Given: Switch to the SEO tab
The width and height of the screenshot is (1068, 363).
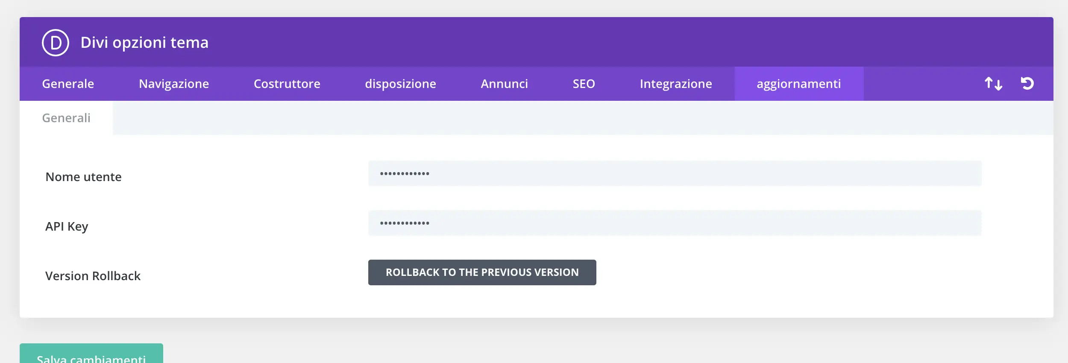Looking at the screenshot, I should click(x=584, y=84).
